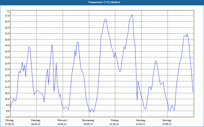The height and width of the screenshot is (127, 204).
Task: Click the 13,0 y-axis value
Action: coord(7,63)
